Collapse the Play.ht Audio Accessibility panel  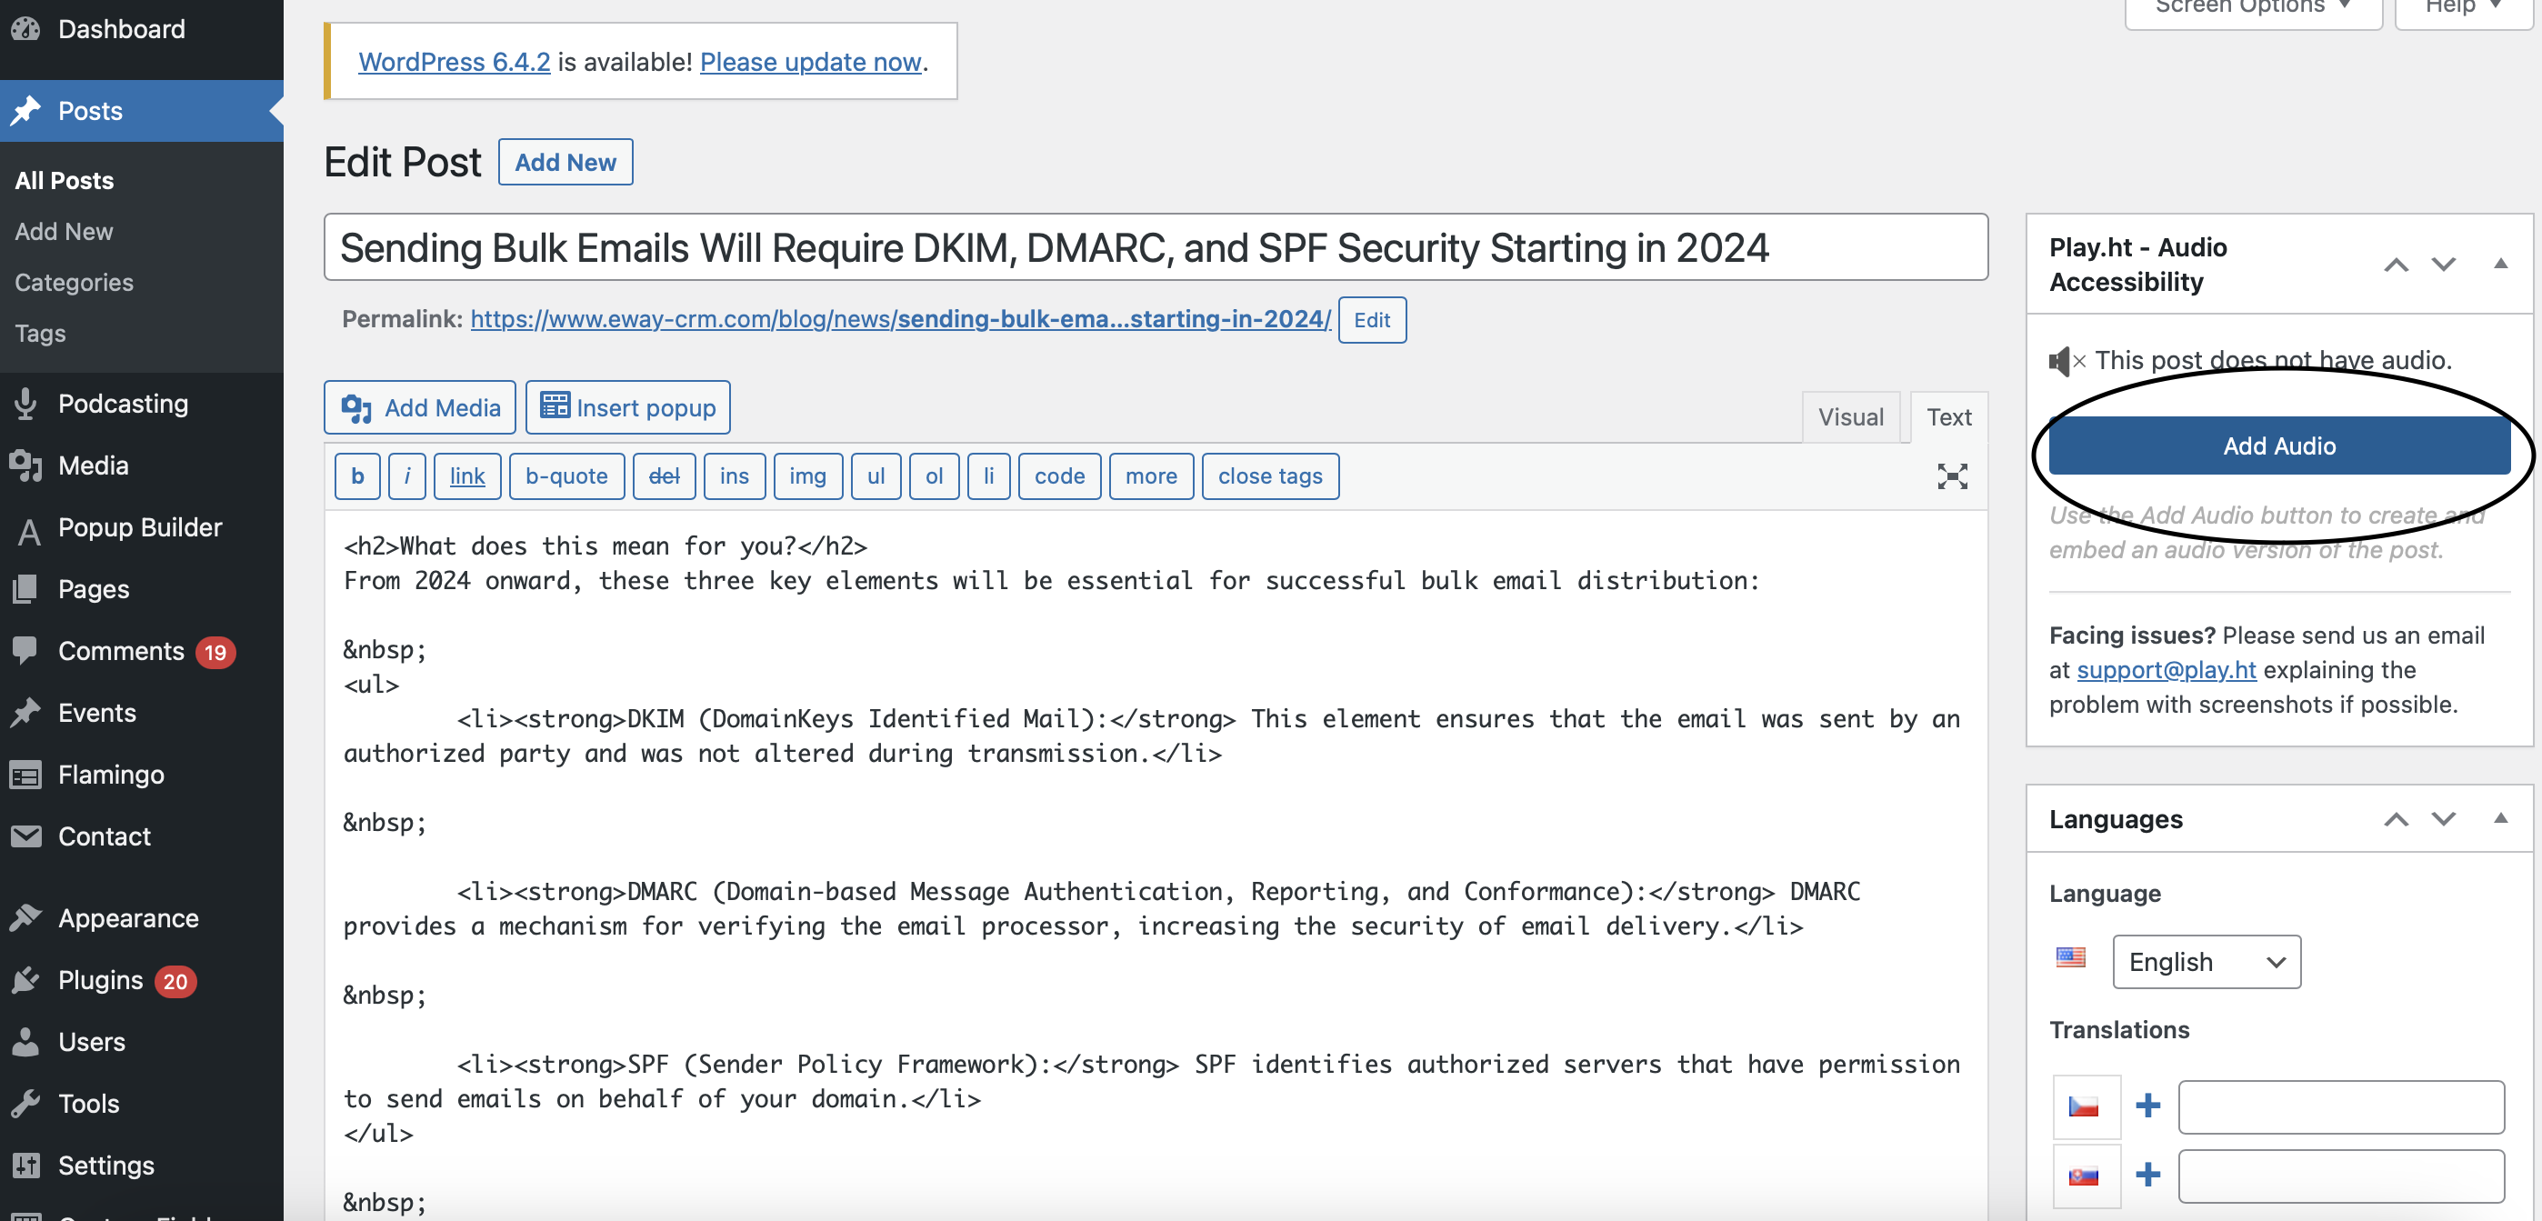point(2500,264)
